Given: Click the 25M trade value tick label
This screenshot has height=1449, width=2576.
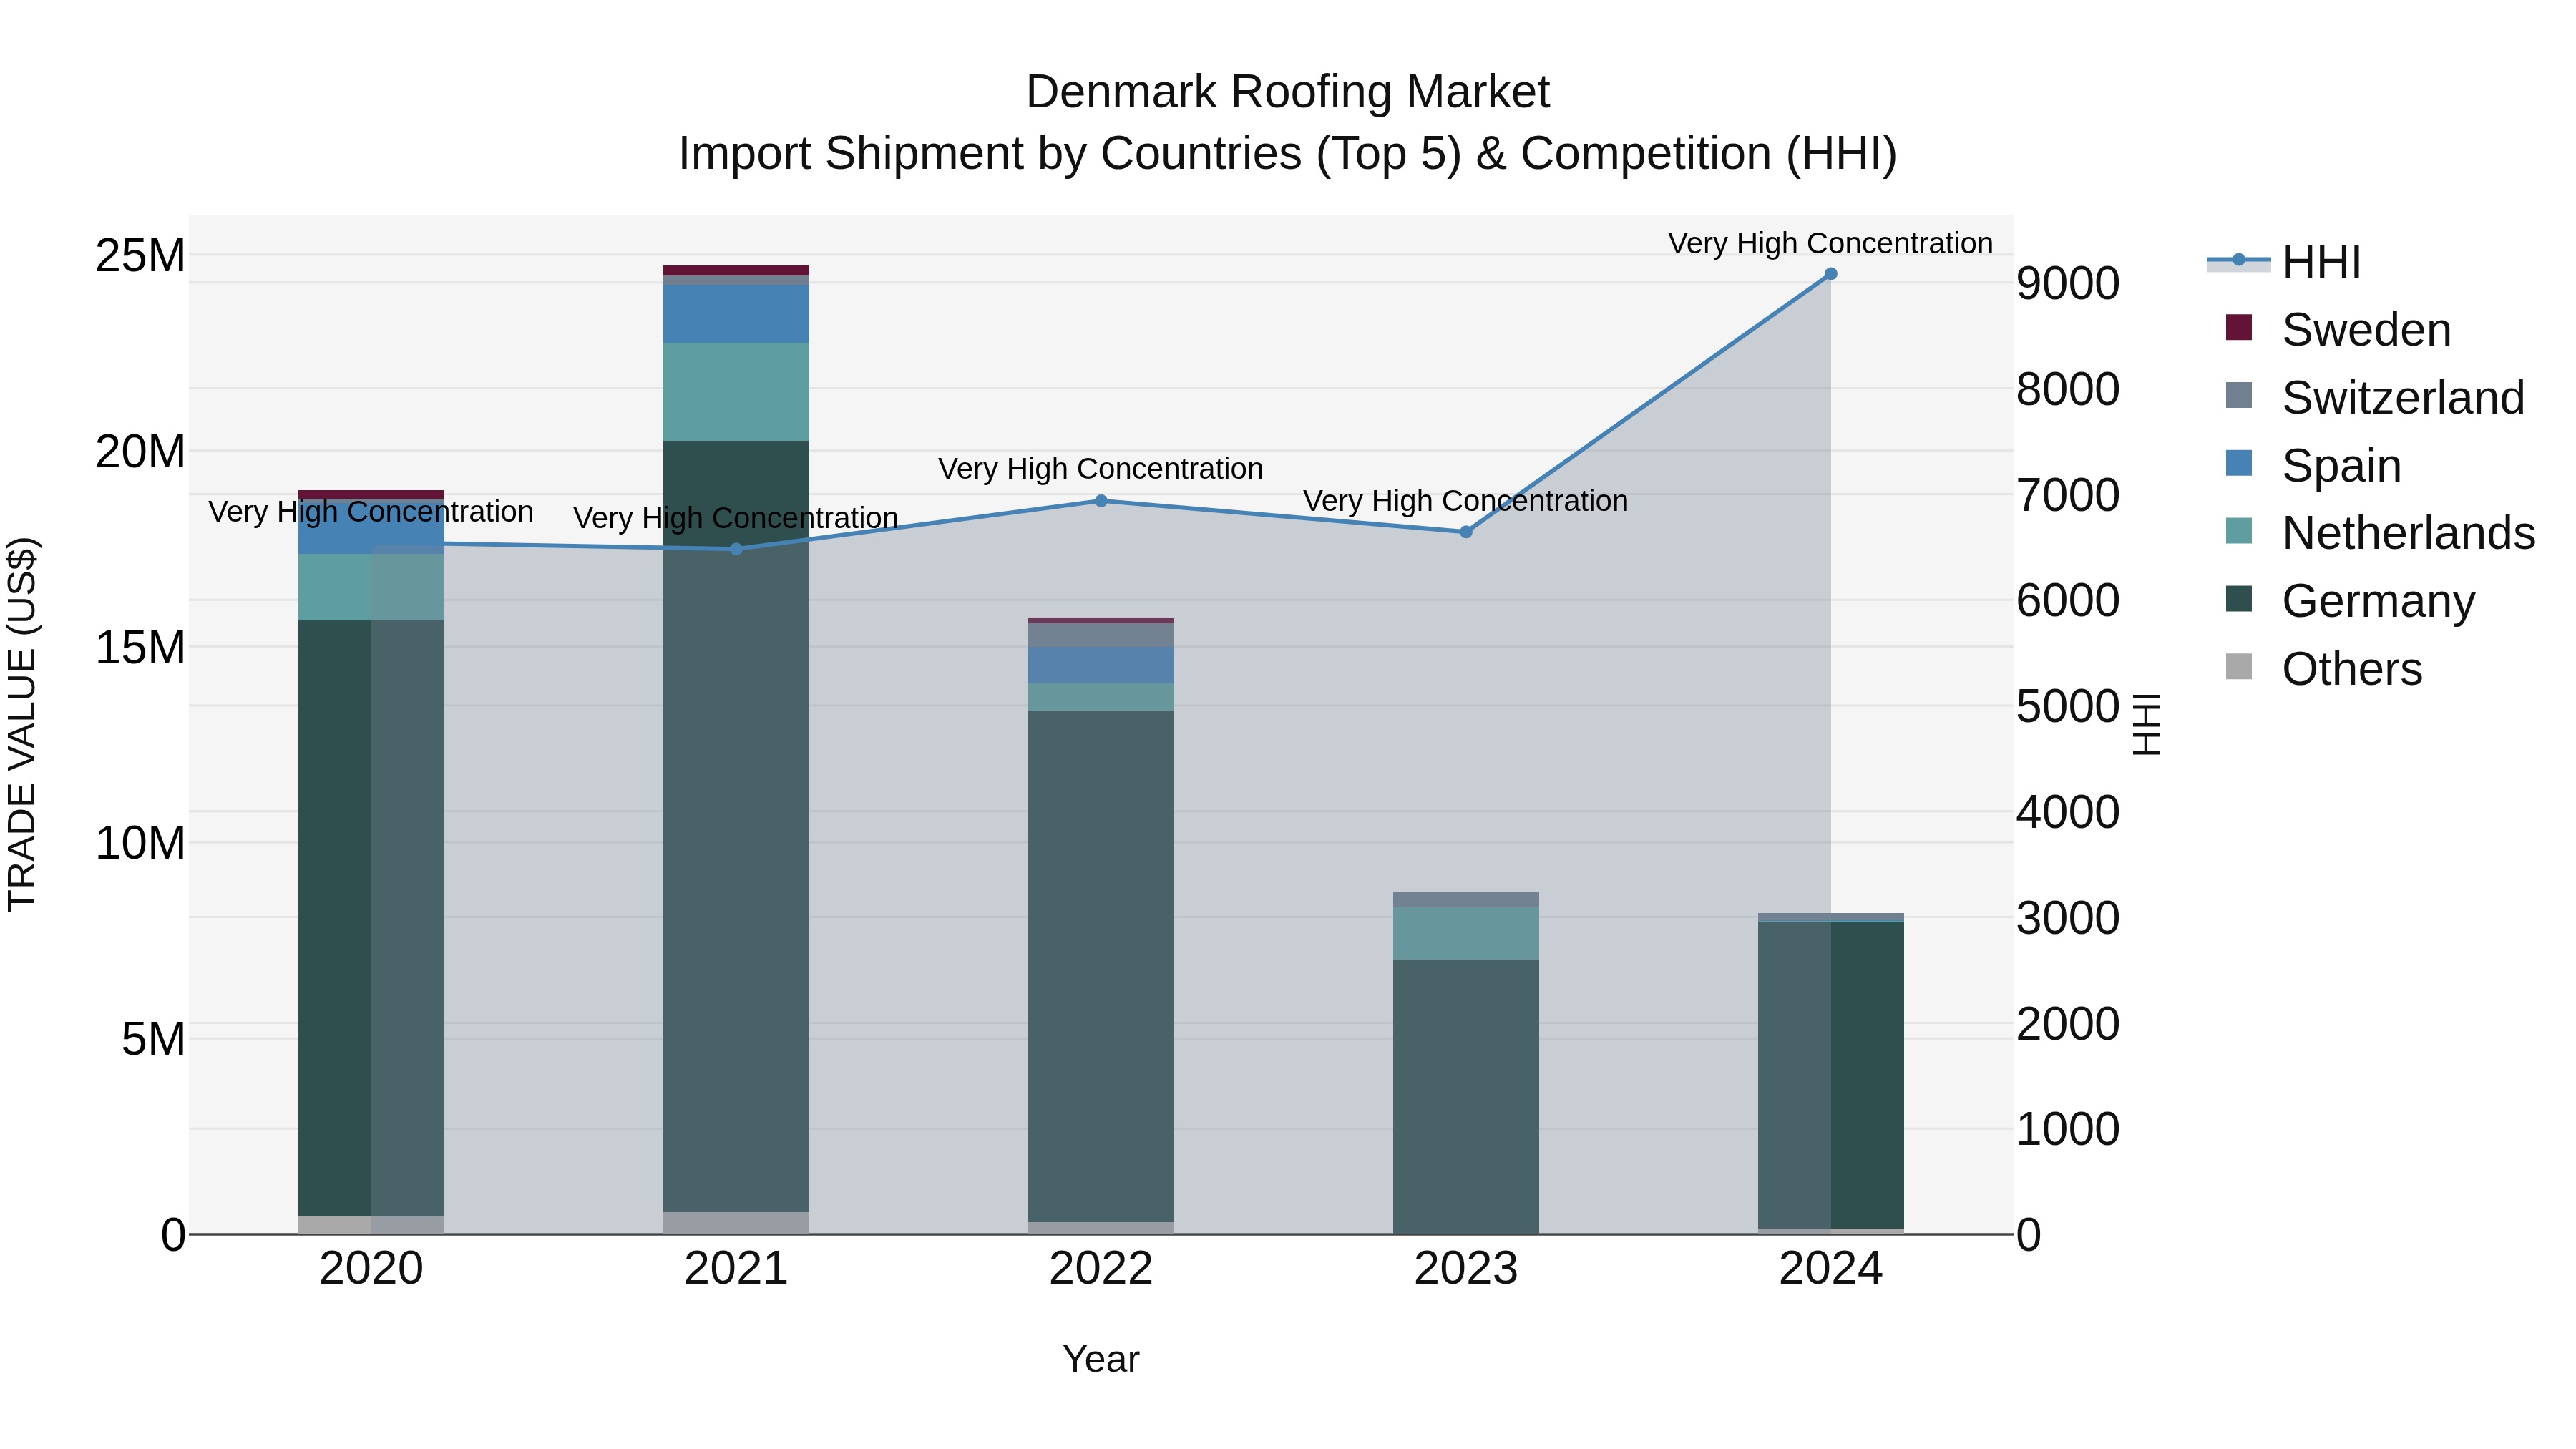Looking at the screenshot, I should [x=140, y=256].
